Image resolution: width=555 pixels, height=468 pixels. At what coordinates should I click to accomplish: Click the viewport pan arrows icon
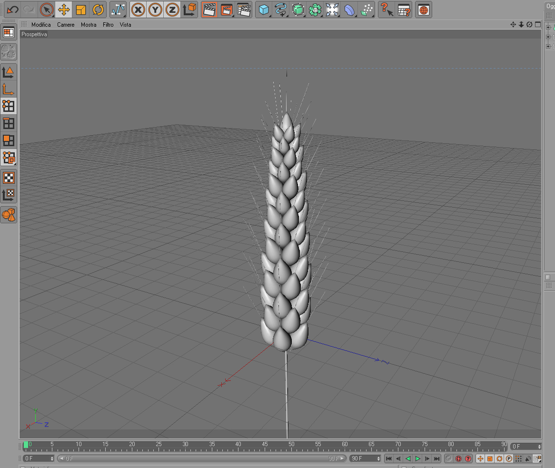pyautogui.click(x=513, y=24)
